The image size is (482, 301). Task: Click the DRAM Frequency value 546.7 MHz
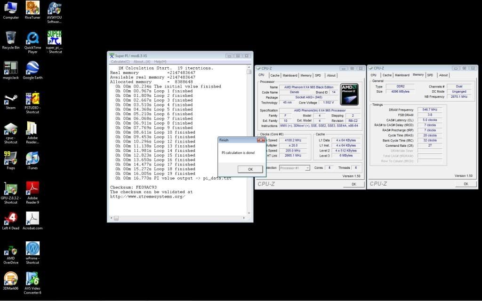tap(430, 110)
